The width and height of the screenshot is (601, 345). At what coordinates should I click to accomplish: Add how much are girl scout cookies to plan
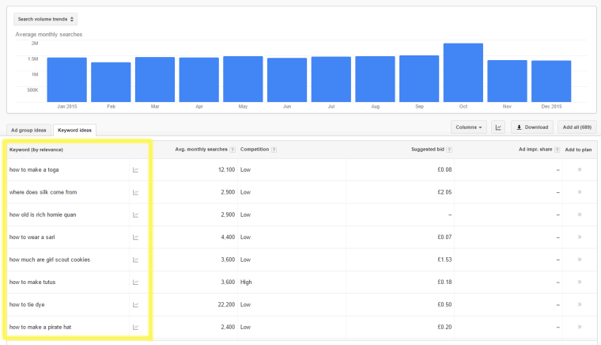click(580, 260)
